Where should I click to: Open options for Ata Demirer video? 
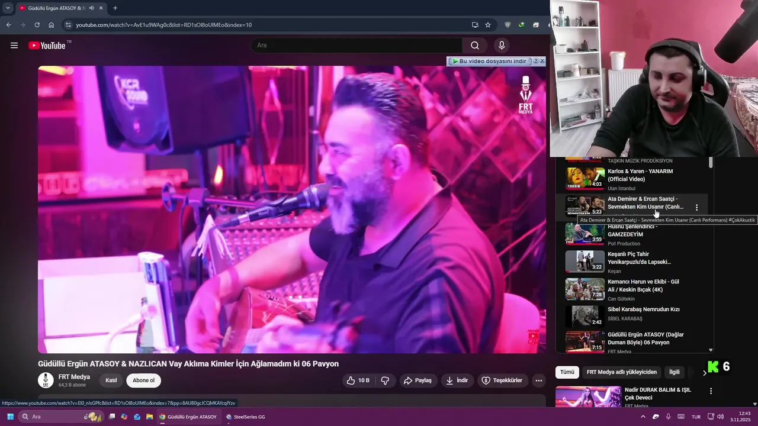pos(696,208)
